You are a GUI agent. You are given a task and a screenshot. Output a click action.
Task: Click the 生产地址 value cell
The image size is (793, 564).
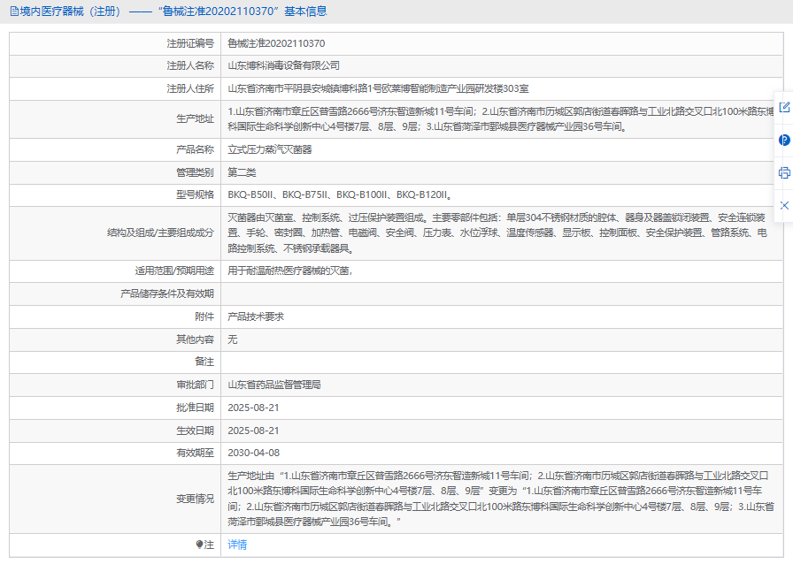point(501,119)
